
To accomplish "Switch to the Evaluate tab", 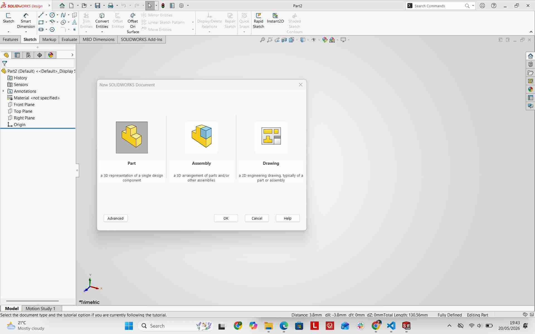I will [x=69, y=40].
